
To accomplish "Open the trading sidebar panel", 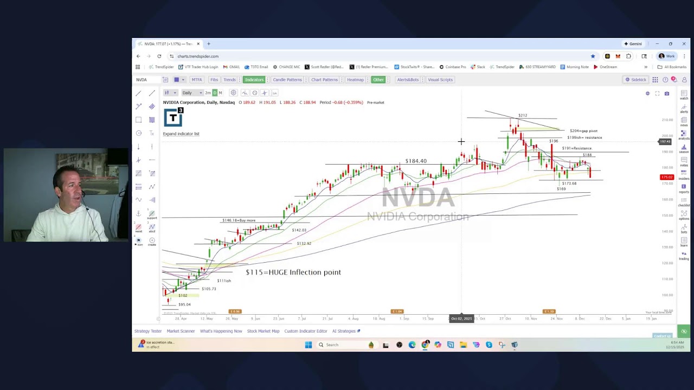I will pyautogui.click(x=684, y=255).
